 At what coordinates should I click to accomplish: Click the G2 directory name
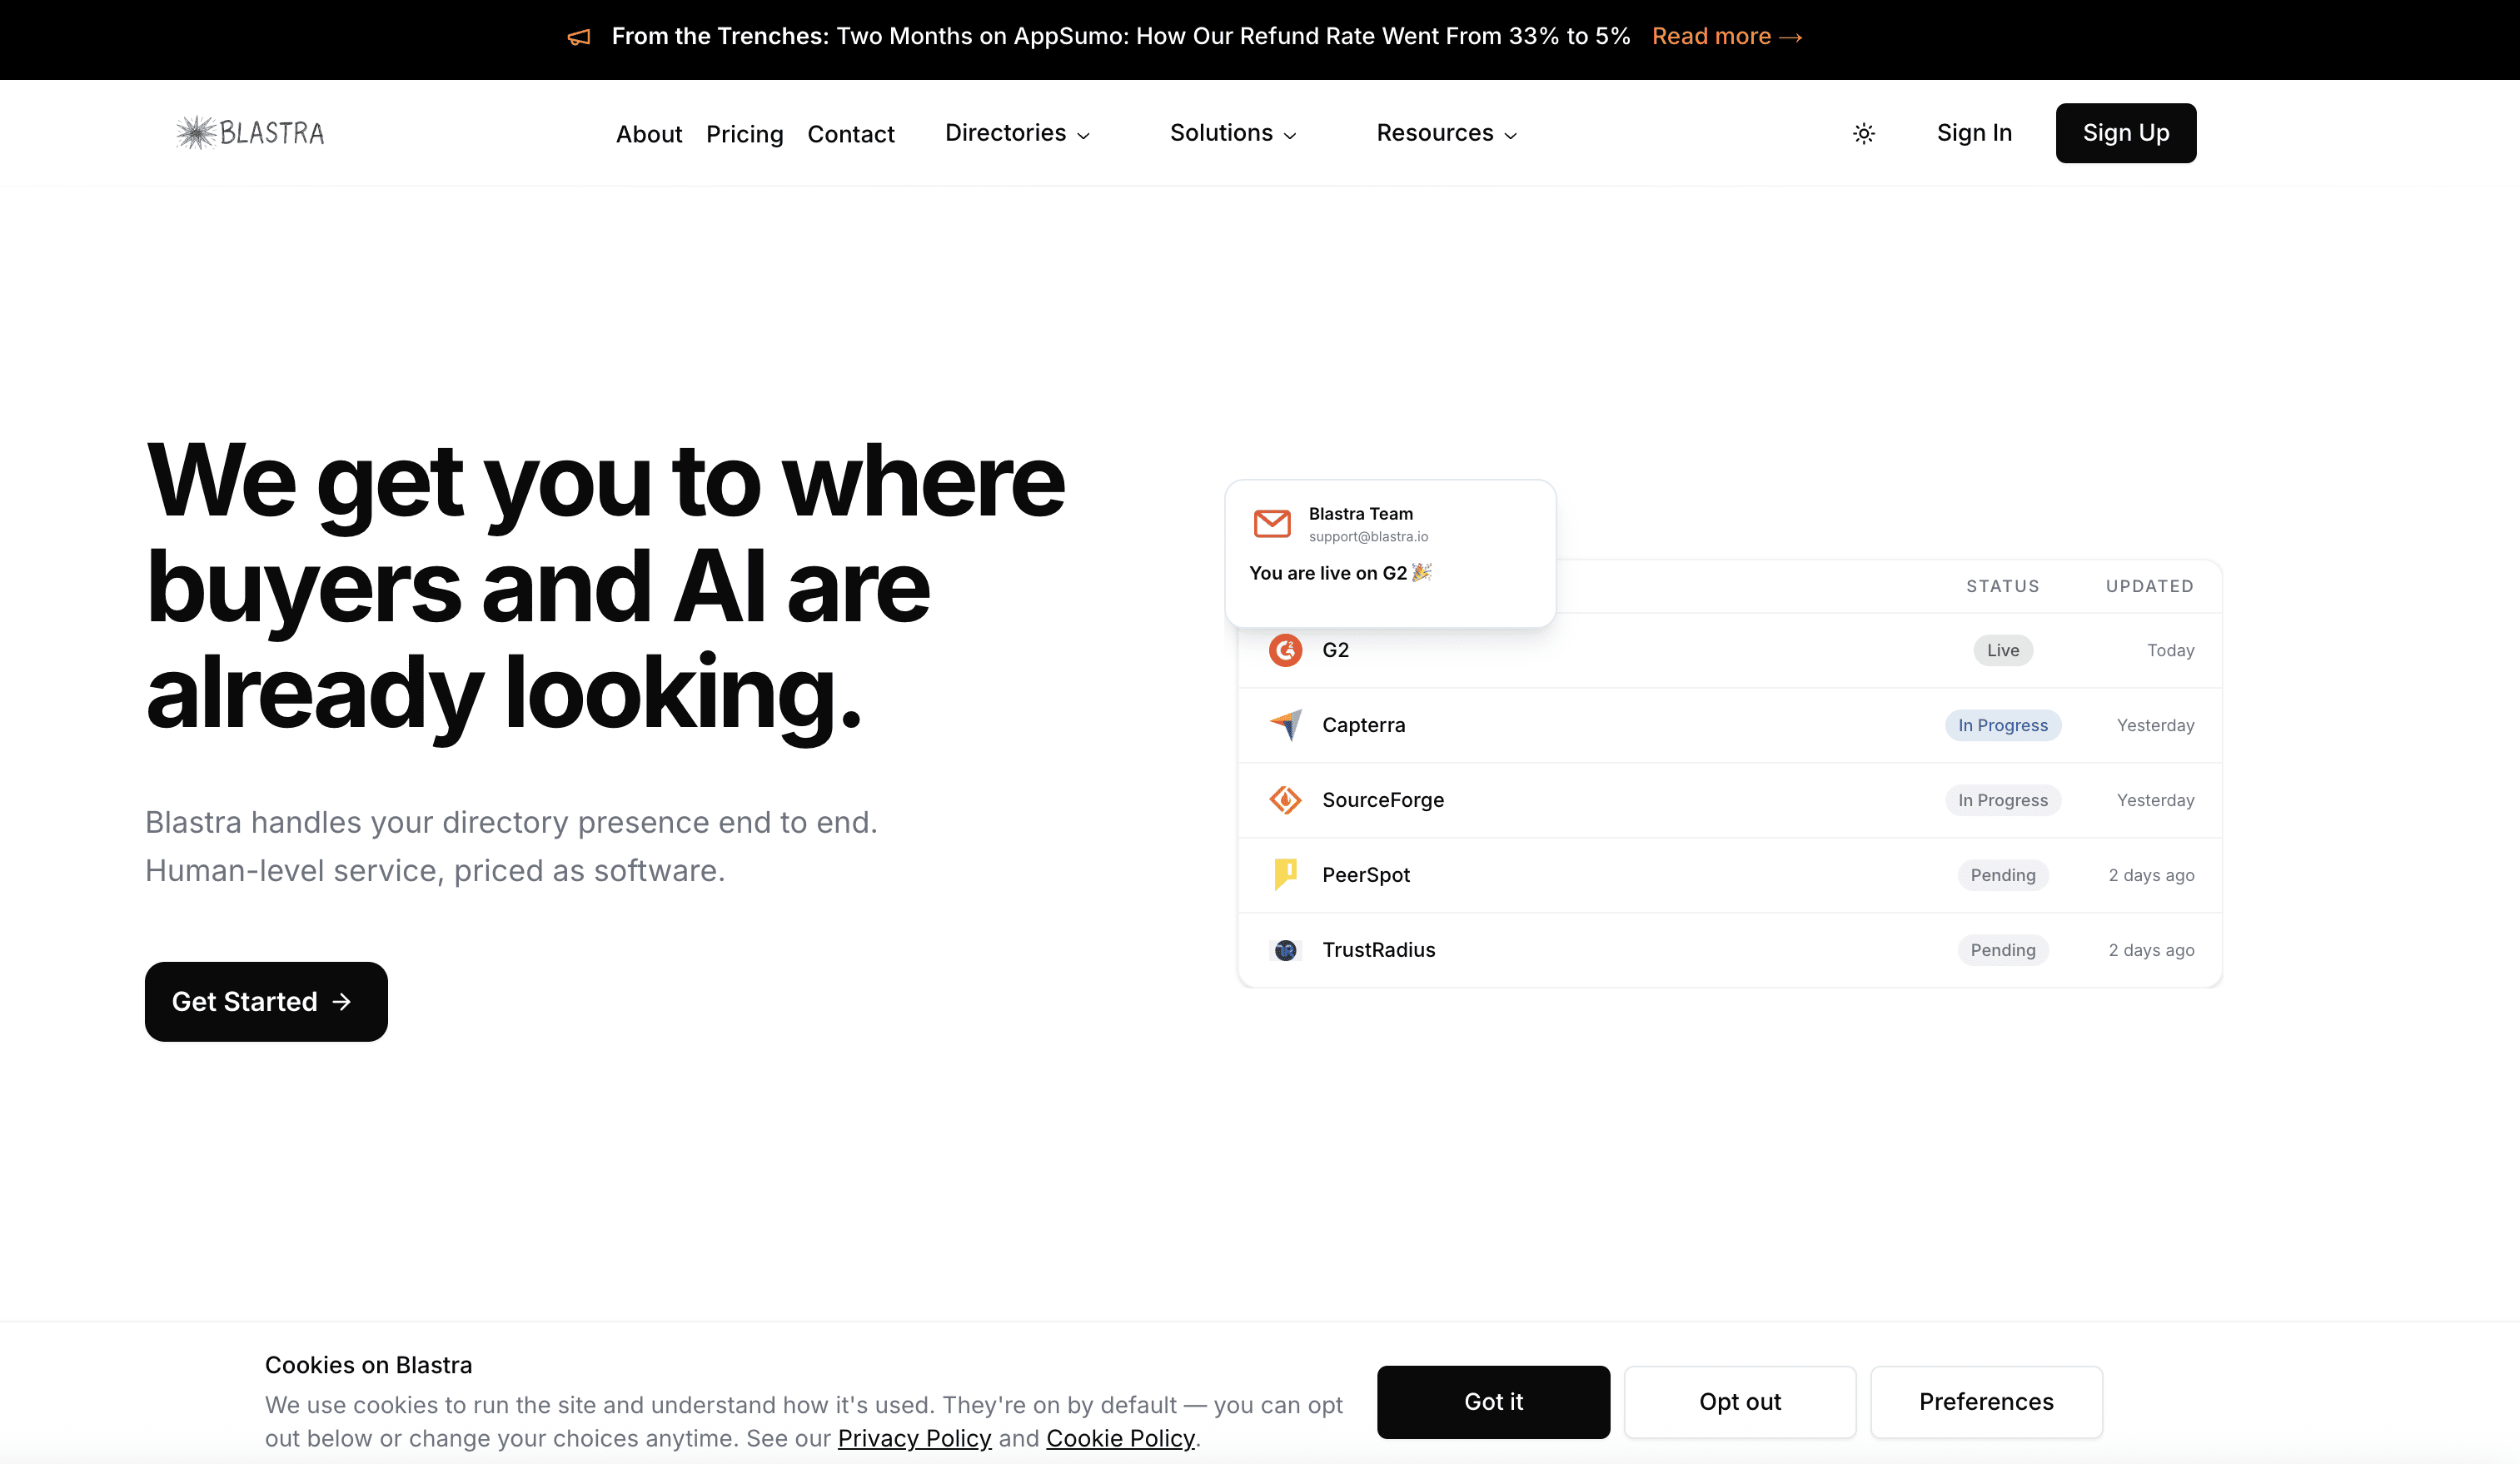point(1336,650)
